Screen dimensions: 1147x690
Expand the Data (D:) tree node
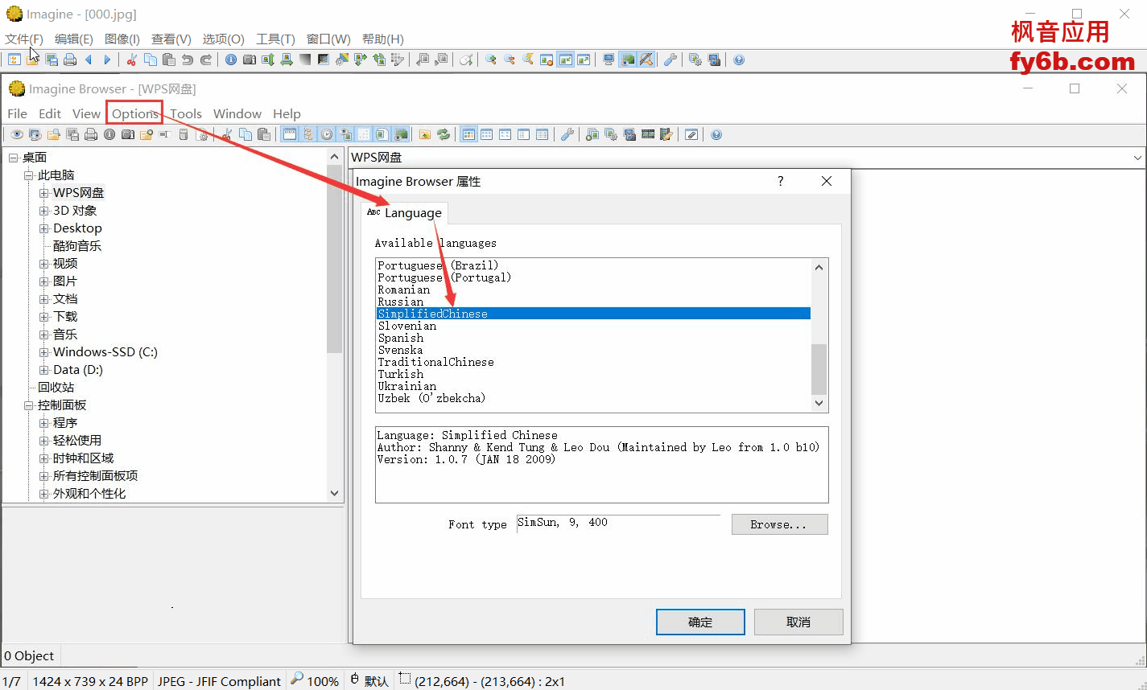tap(44, 370)
